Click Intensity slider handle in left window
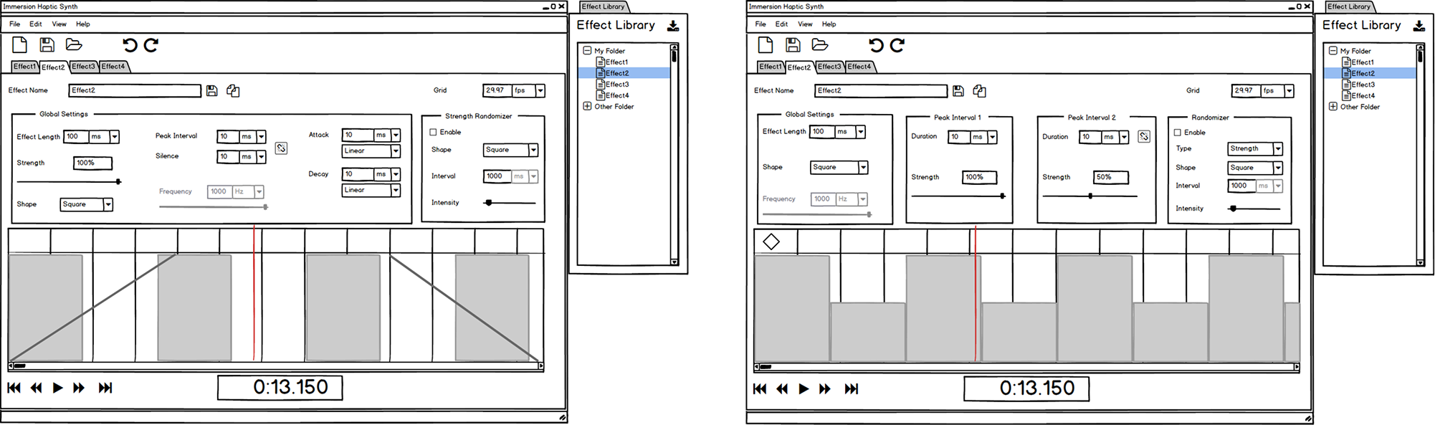 (489, 203)
